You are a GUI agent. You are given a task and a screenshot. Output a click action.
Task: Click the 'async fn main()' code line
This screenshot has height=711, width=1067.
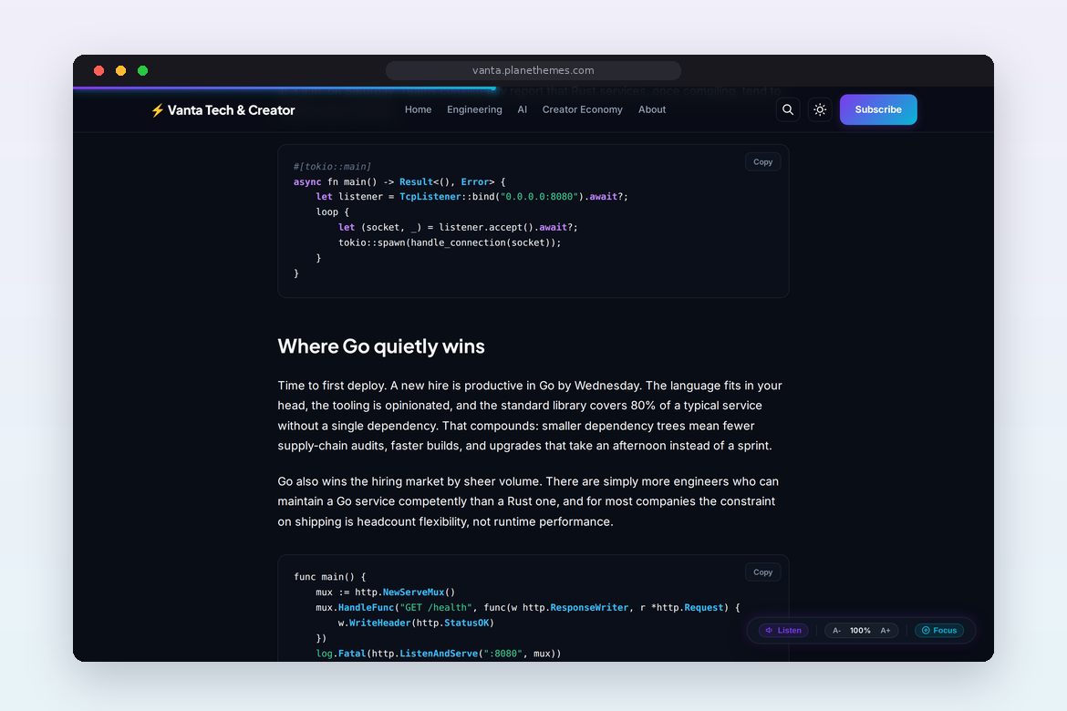point(399,181)
